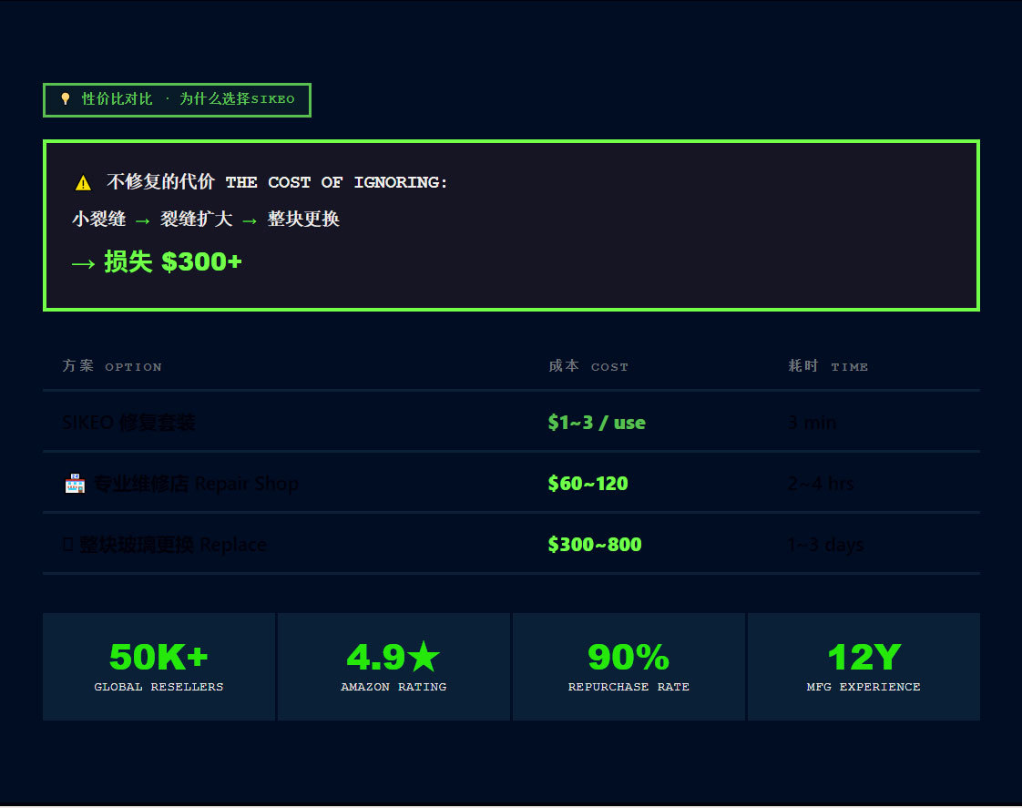Click the 12Y stat number
1022x808 pixels.
[x=864, y=657]
